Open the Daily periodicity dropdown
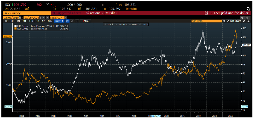This screenshot has height=118, width=253. (x=59, y=21)
